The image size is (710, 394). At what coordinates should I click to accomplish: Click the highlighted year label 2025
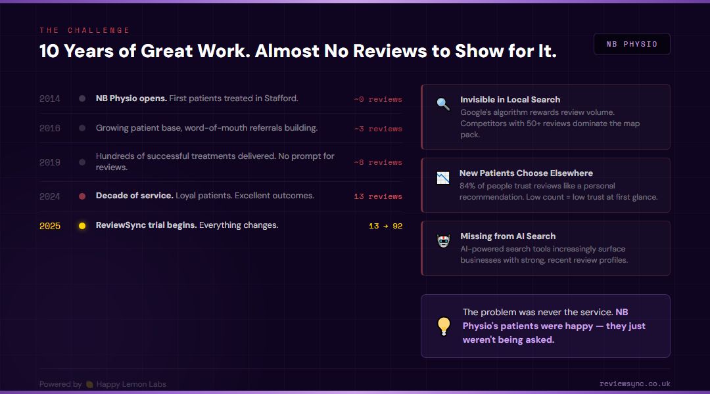click(50, 226)
